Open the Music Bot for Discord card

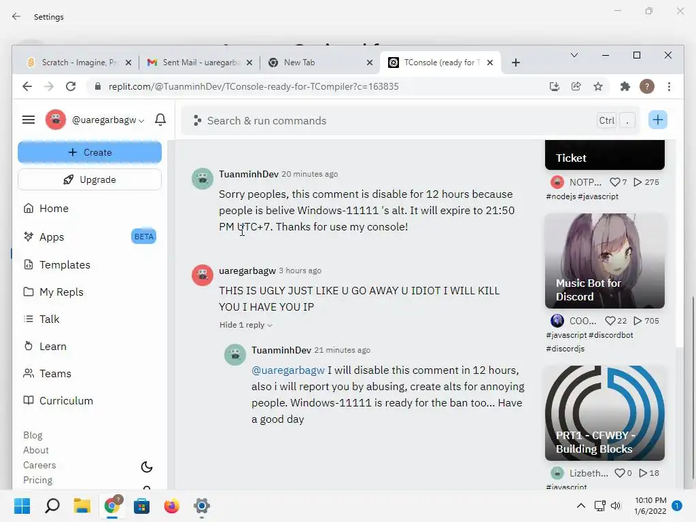click(604, 261)
